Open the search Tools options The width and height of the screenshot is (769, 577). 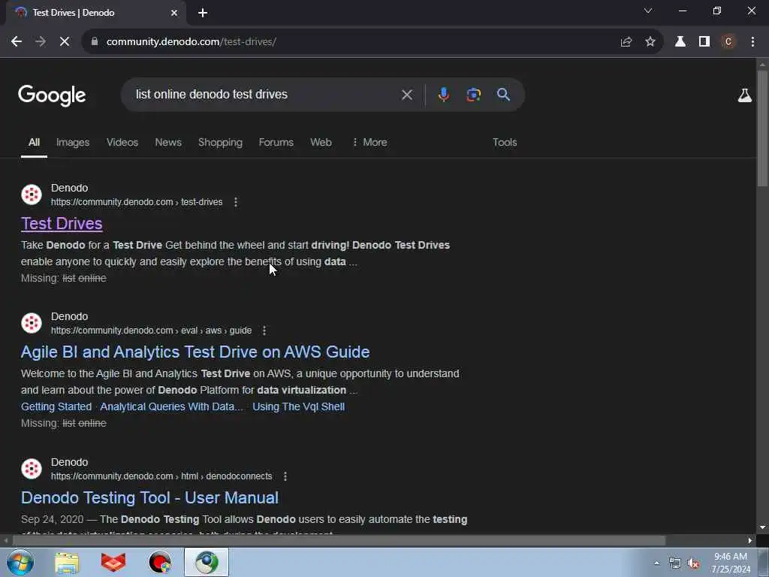[x=505, y=142]
